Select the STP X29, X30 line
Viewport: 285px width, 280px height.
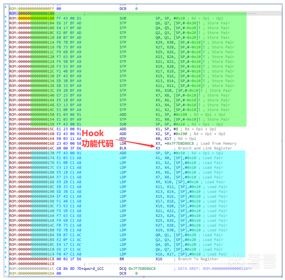[x=122, y=42]
